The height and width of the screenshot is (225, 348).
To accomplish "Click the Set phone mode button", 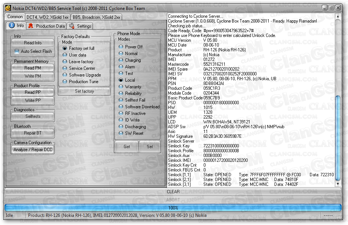I will tap(150, 147).
